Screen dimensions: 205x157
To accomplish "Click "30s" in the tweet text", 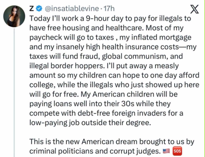I will tap(128, 104).
